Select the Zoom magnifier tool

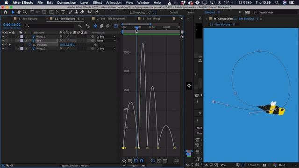pyautogui.click(x=25, y=12)
